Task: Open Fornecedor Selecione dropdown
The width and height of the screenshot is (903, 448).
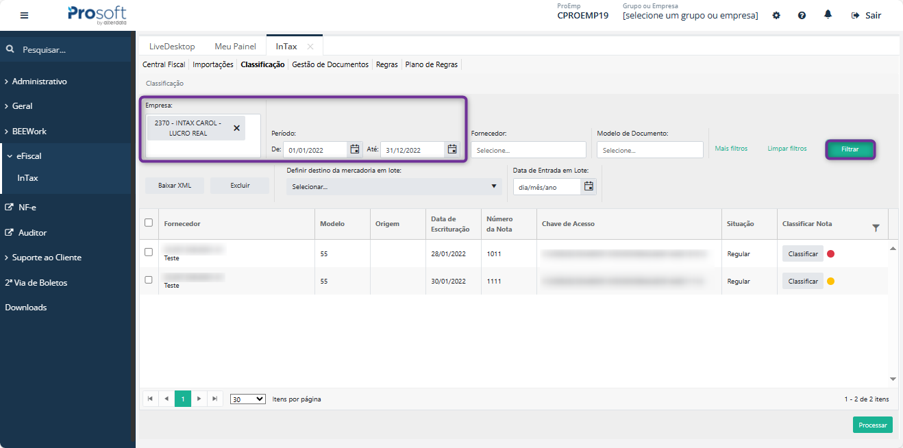Action: point(528,150)
